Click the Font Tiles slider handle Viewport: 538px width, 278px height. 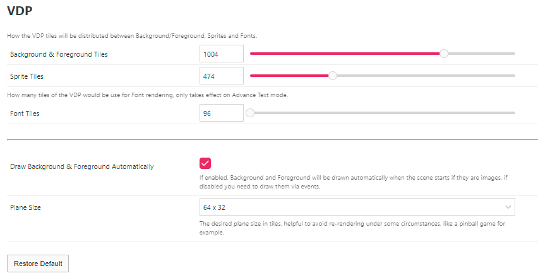pos(250,113)
